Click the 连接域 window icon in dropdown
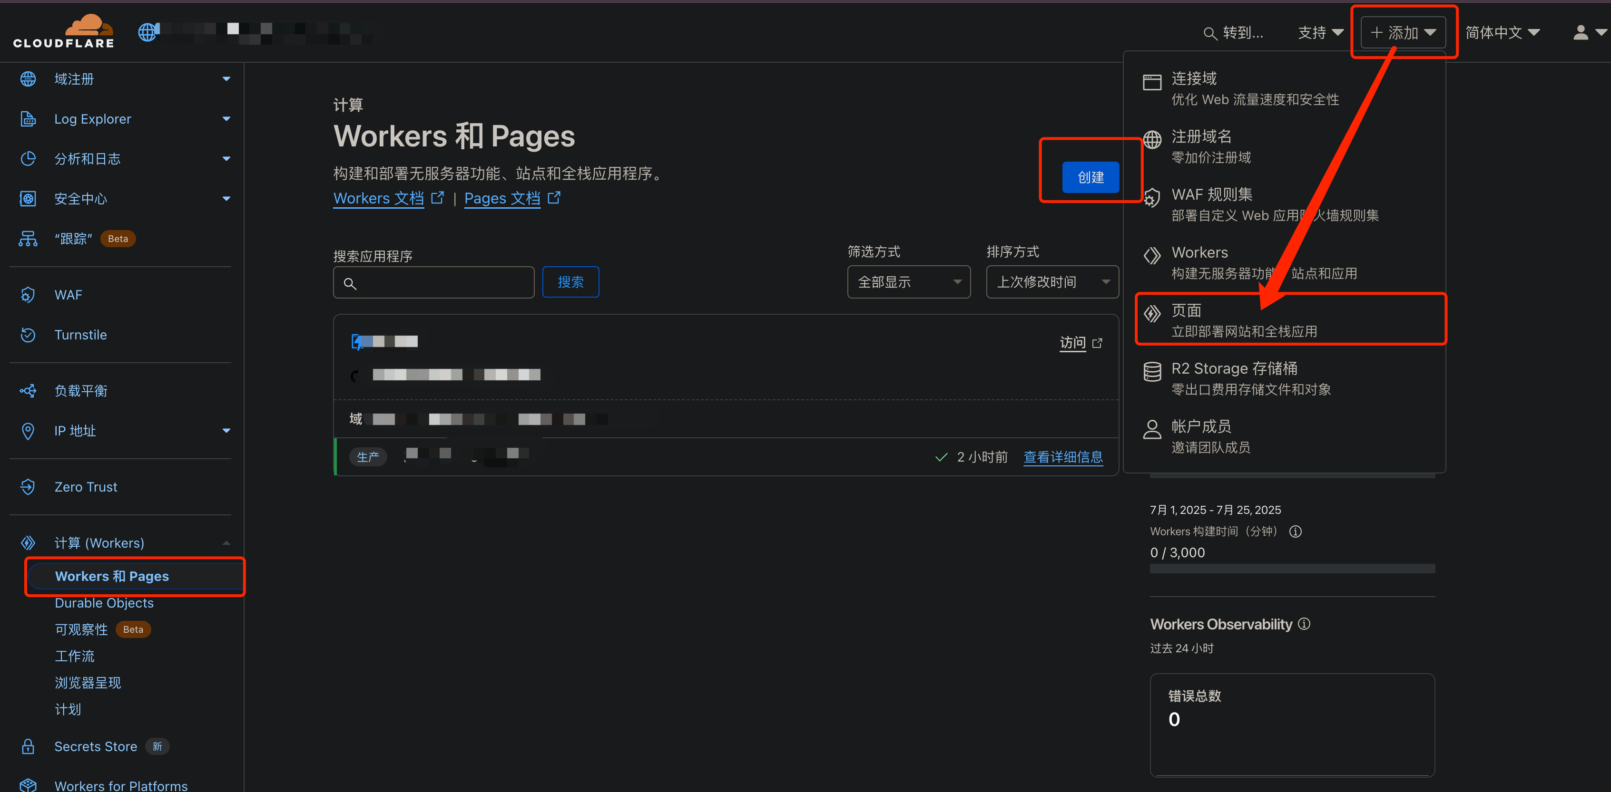1611x792 pixels. [x=1152, y=82]
